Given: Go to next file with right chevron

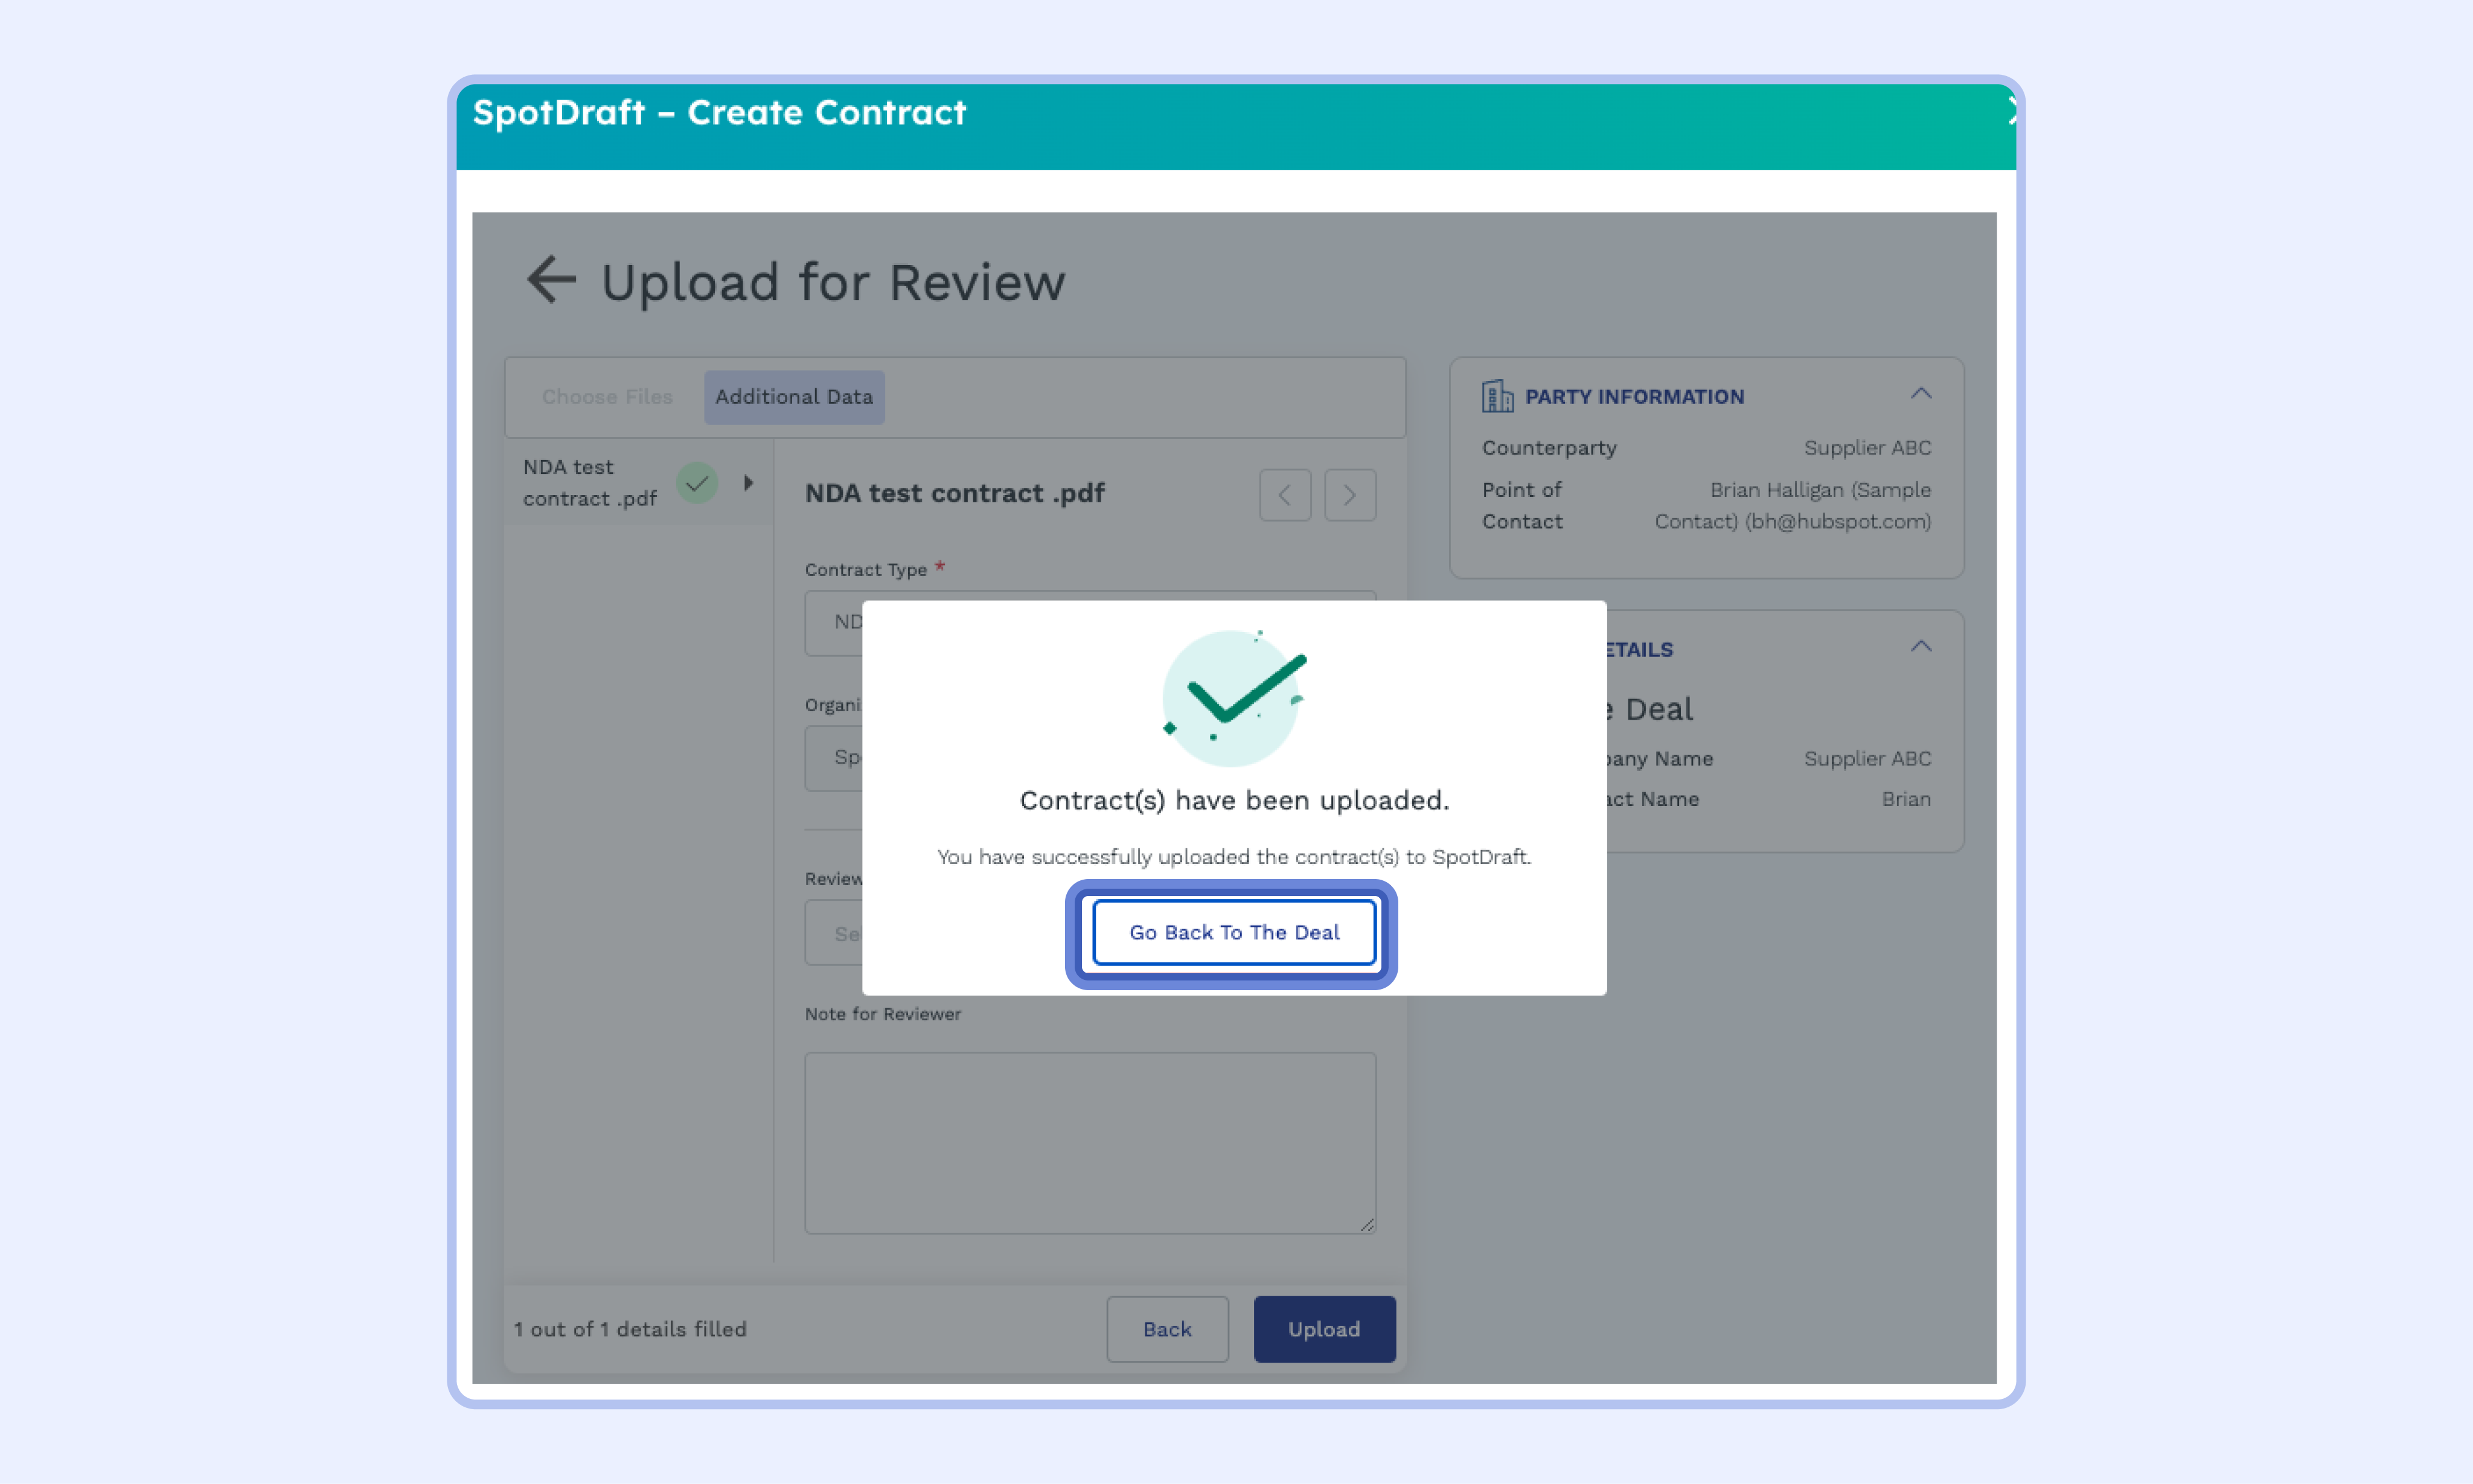Looking at the screenshot, I should tap(1349, 495).
